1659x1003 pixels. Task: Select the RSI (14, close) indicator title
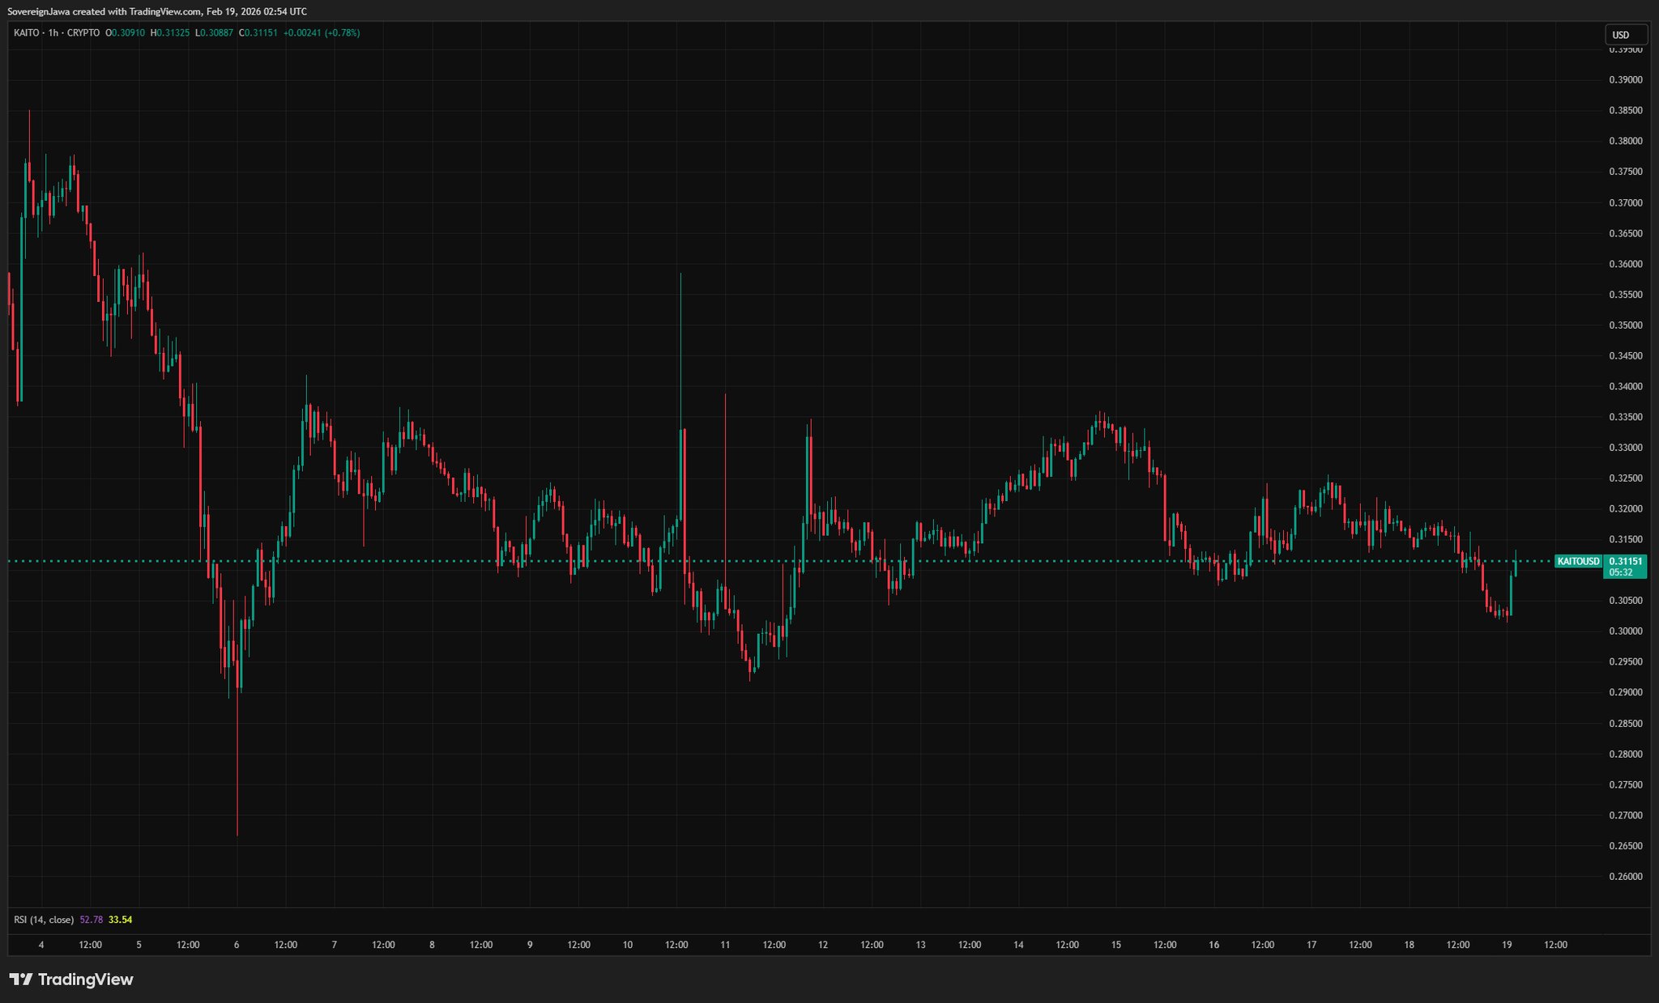pos(44,920)
